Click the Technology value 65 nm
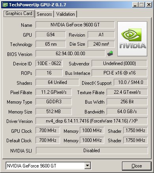Screen dimensions: 154x173 pos(51,44)
